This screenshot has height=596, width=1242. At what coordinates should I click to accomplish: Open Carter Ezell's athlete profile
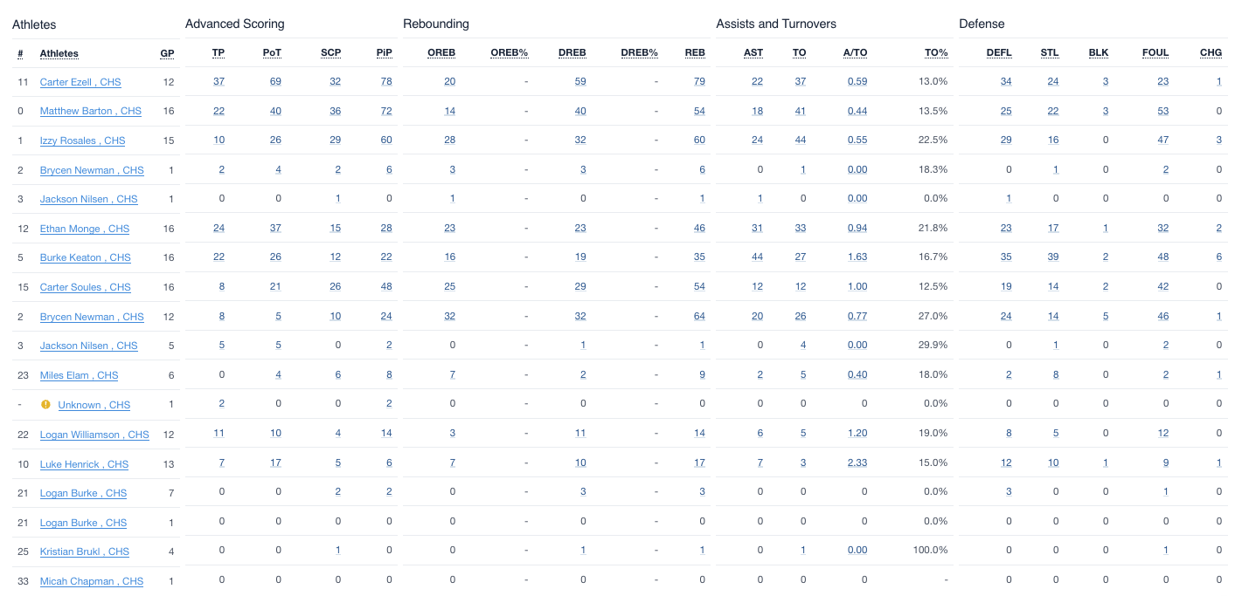80,82
